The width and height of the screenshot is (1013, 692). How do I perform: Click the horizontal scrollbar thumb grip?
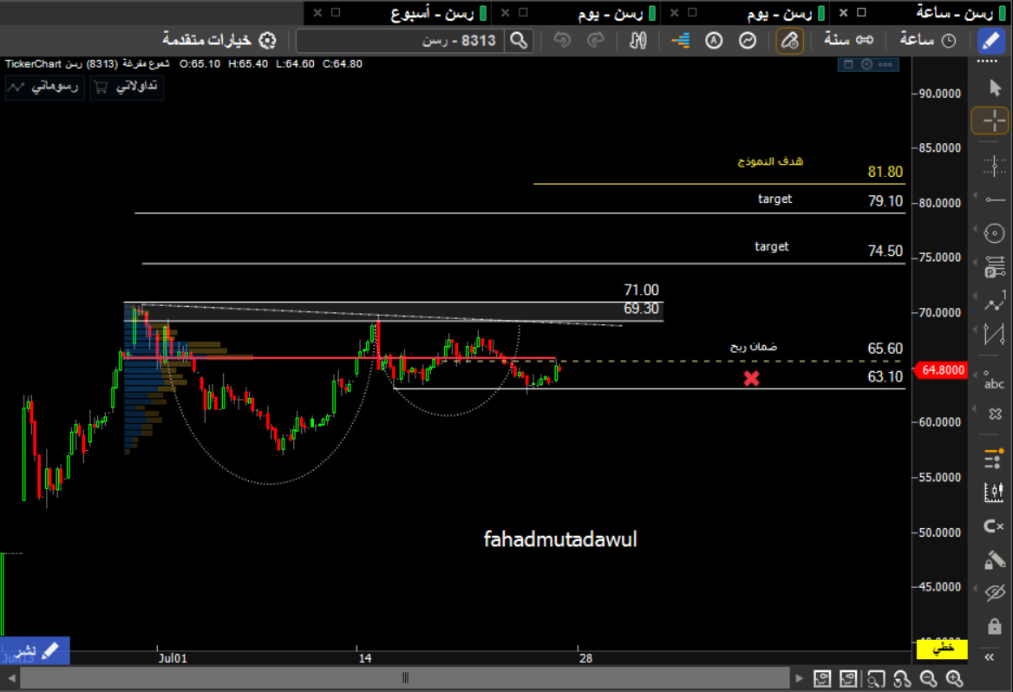tap(405, 678)
